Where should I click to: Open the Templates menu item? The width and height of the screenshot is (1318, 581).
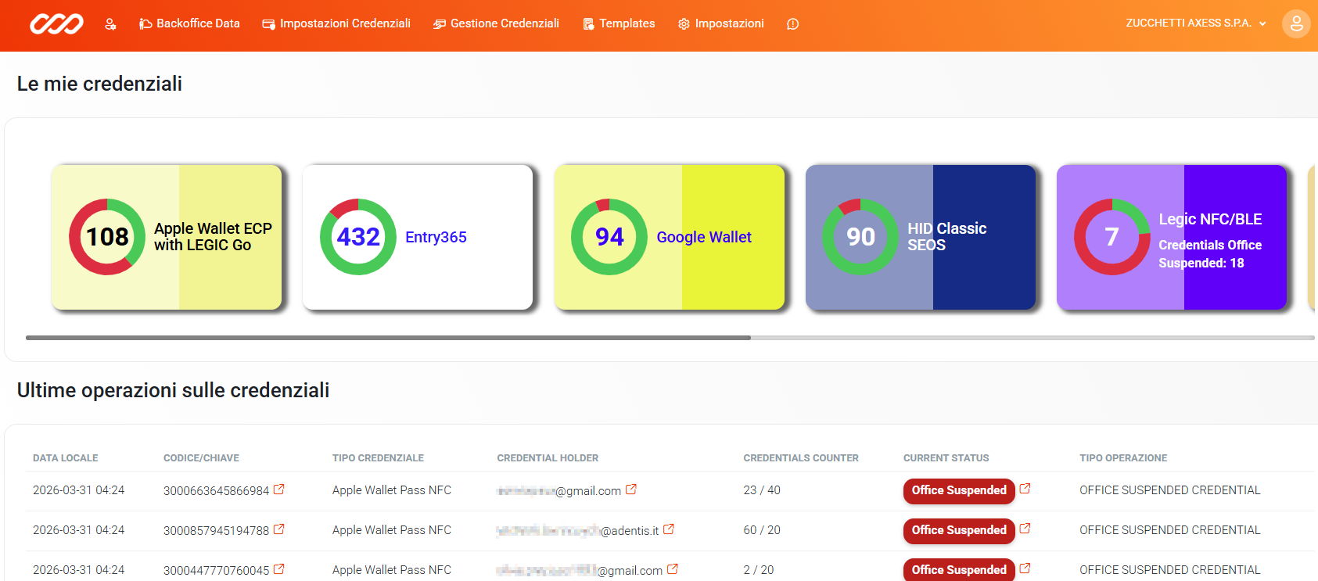coord(619,23)
